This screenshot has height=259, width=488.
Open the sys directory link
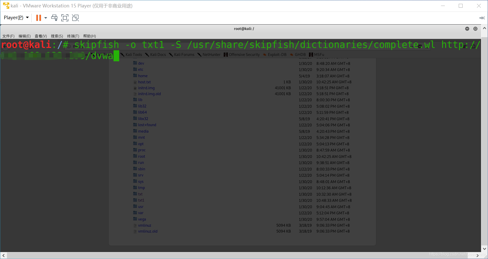pos(141,182)
